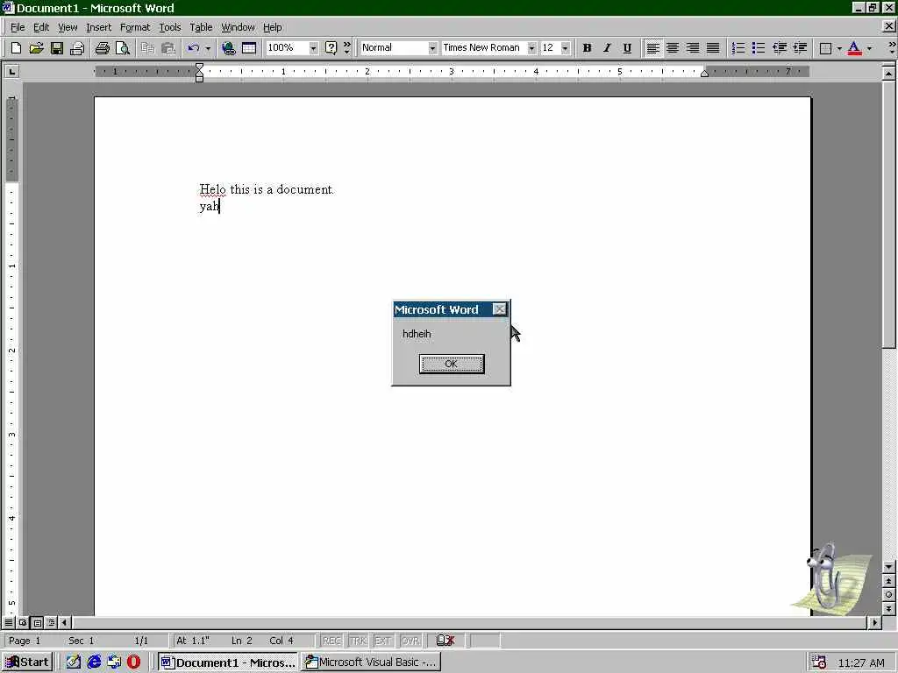The width and height of the screenshot is (898, 673).
Task: Open the zoom 100% dropdown
Action: pyautogui.click(x=313, y=48)
